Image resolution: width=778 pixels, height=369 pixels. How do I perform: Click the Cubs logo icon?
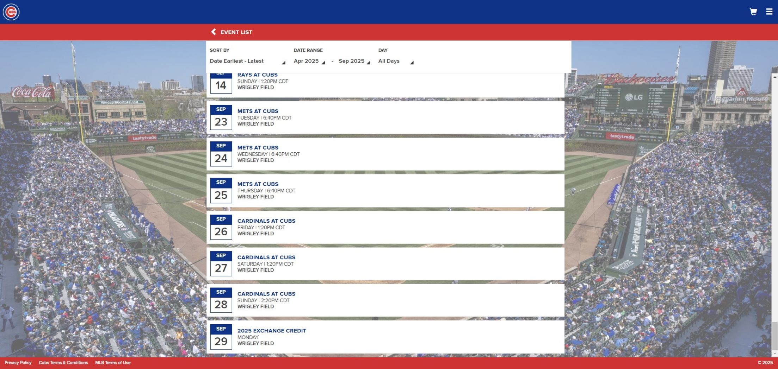click(11, 12)
